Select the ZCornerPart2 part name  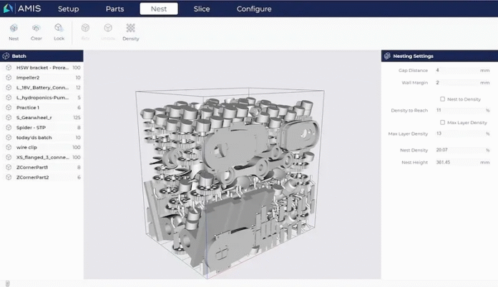[x=33, y=177]
